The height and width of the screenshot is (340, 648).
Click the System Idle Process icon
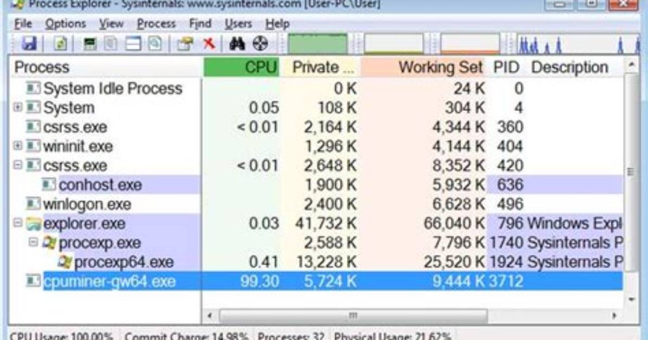click(x=34, y=88)
